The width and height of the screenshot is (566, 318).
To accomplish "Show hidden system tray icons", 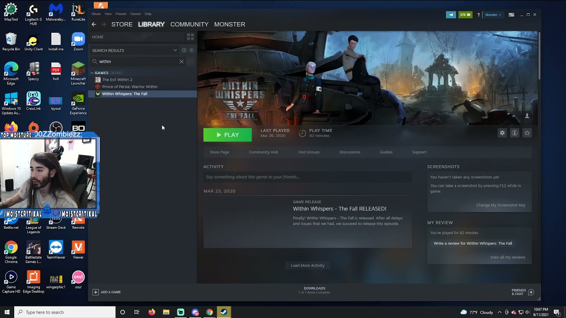I will click(x=500, y=312).
